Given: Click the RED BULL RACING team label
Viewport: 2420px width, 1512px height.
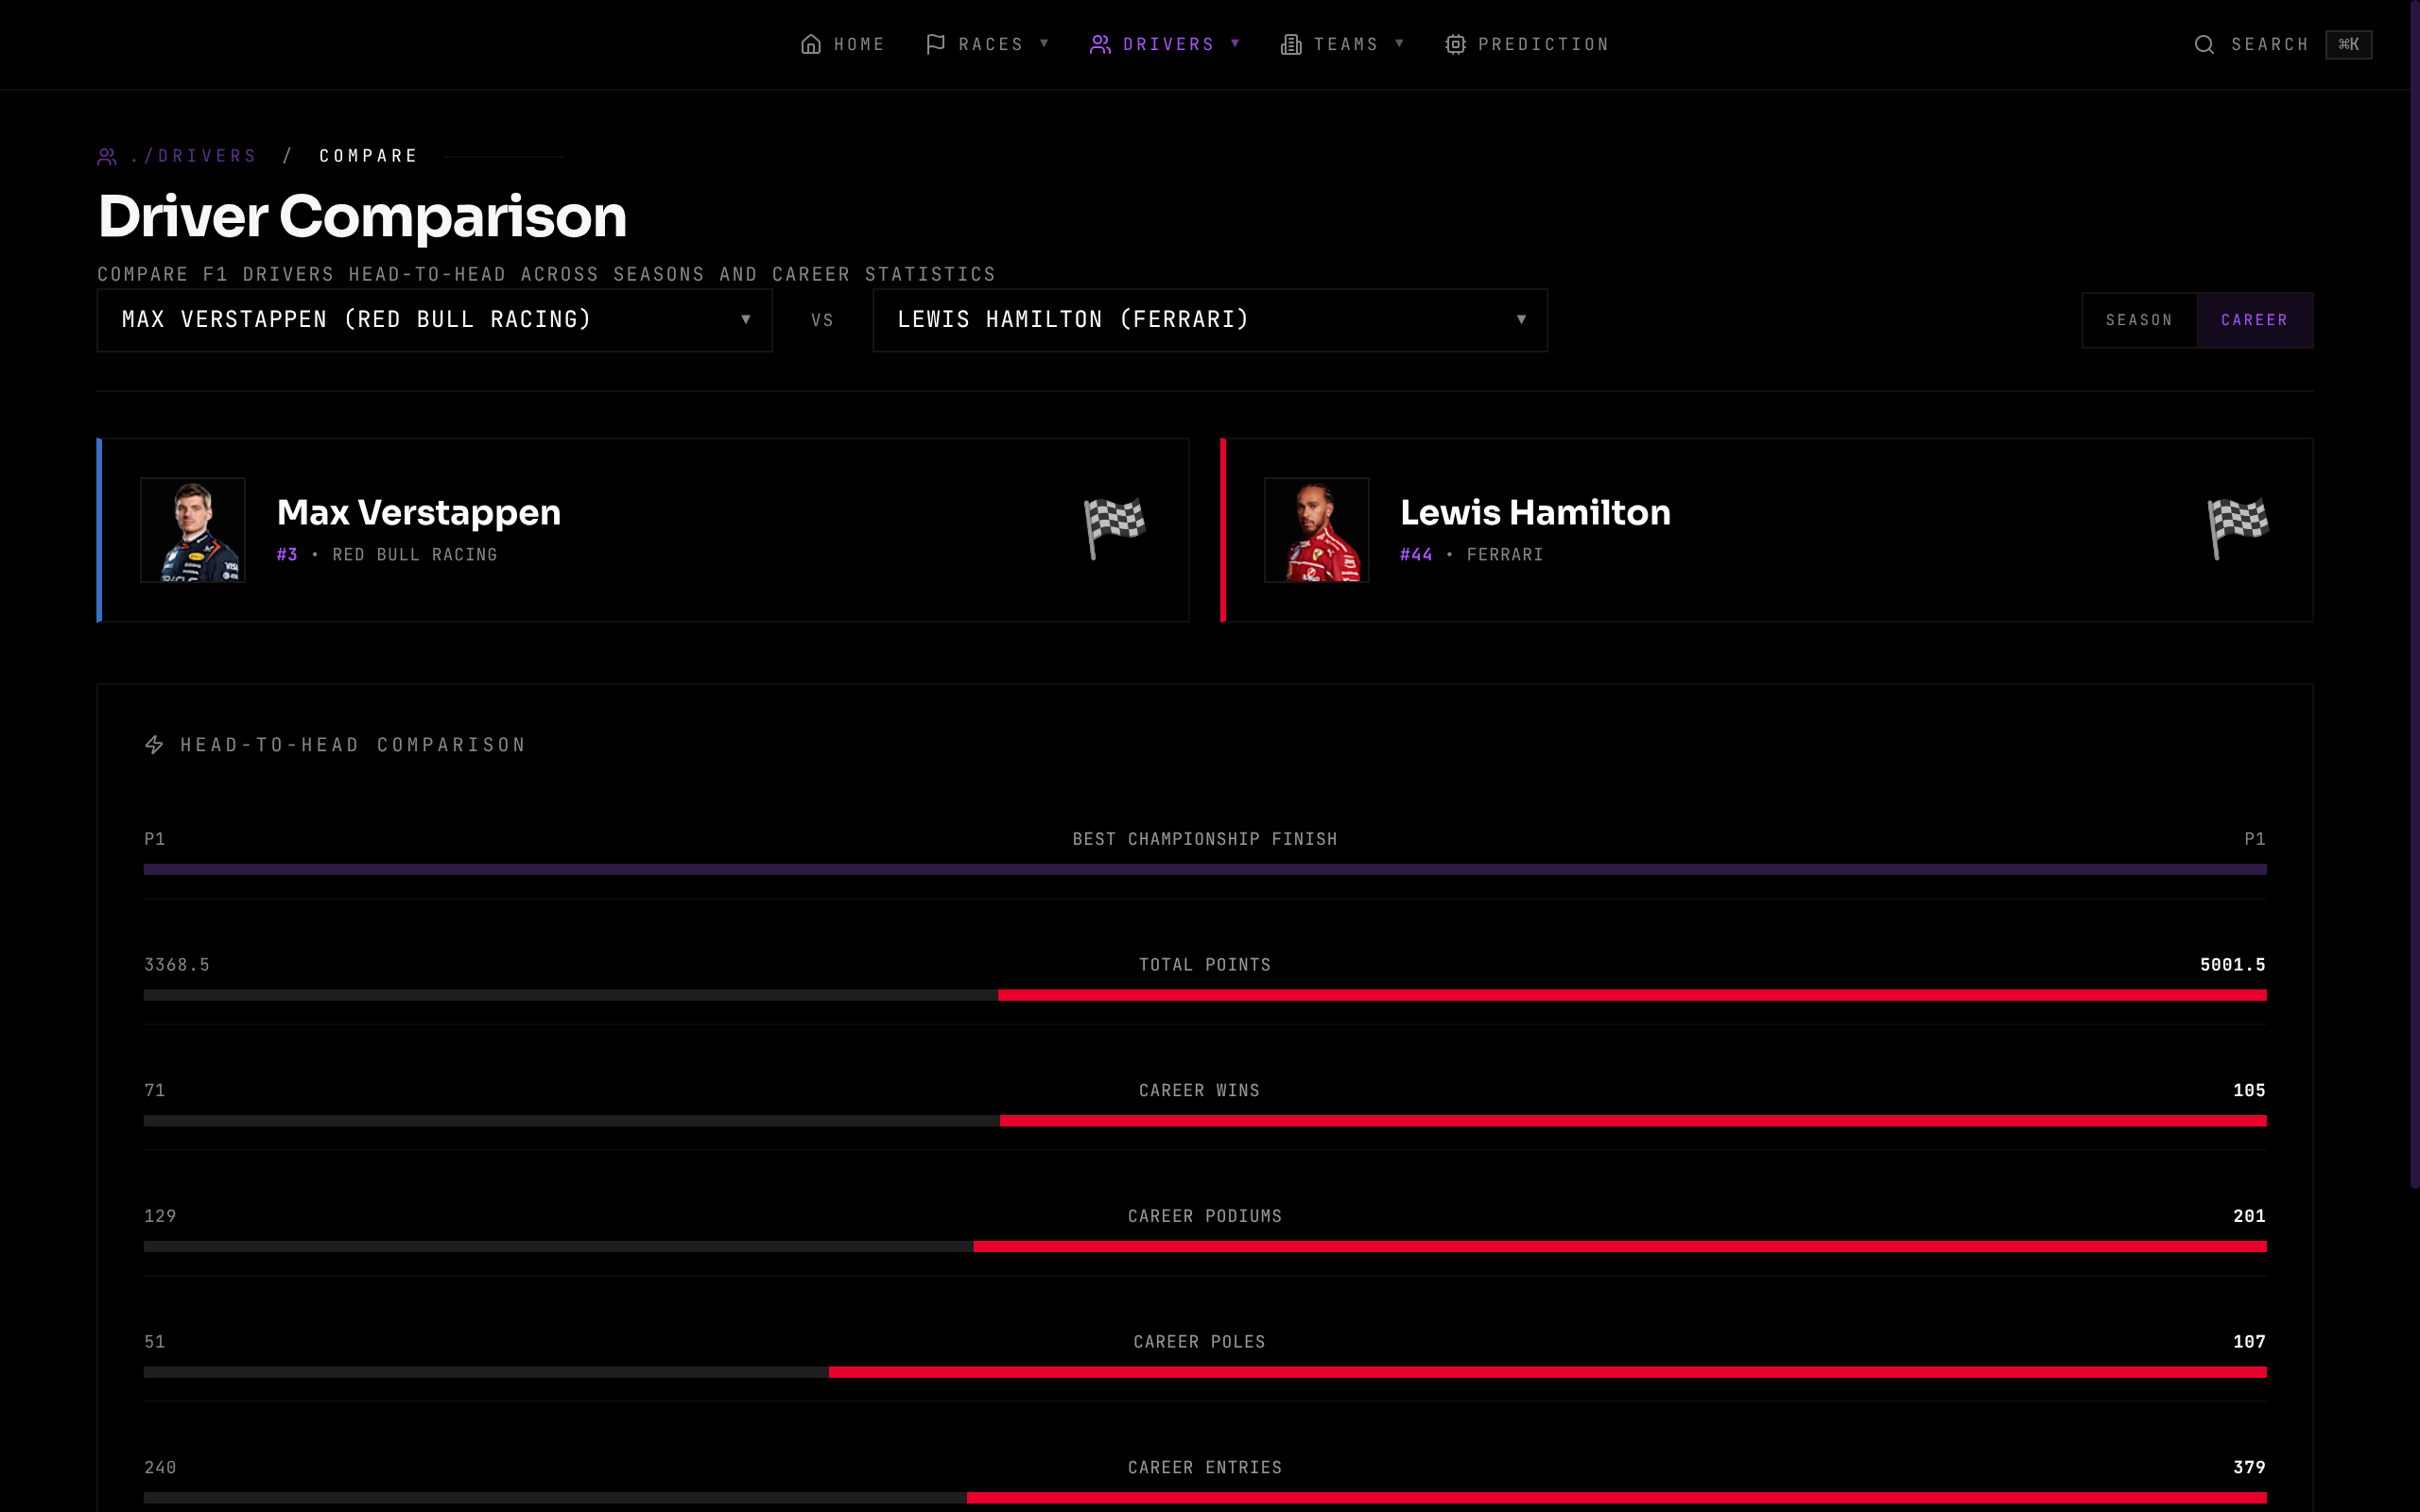Looking at the screenshot, I should [x=414, y=555].
